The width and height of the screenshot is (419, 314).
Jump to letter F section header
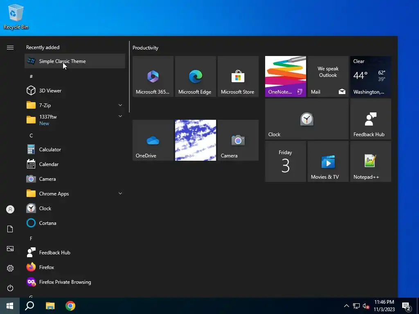pyautogui.click(x=31, y=239)
